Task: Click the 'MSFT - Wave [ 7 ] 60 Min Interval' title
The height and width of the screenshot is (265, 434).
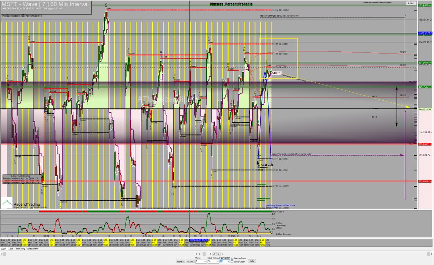Action: coord(45,4)
